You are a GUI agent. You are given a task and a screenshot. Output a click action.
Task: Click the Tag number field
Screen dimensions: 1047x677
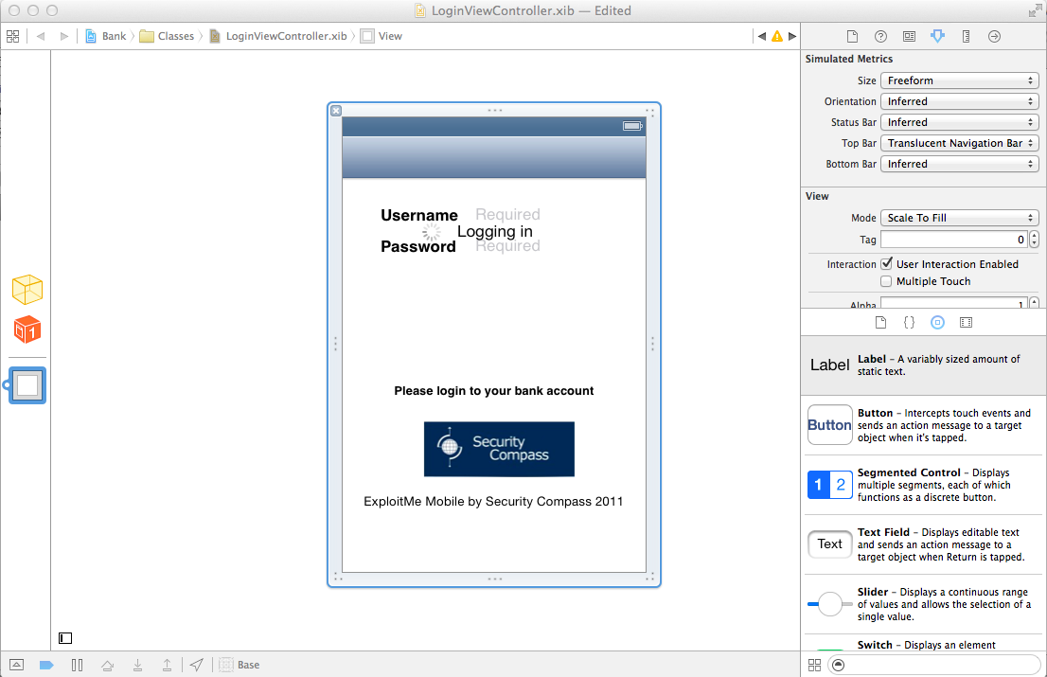tap(954, 239)
